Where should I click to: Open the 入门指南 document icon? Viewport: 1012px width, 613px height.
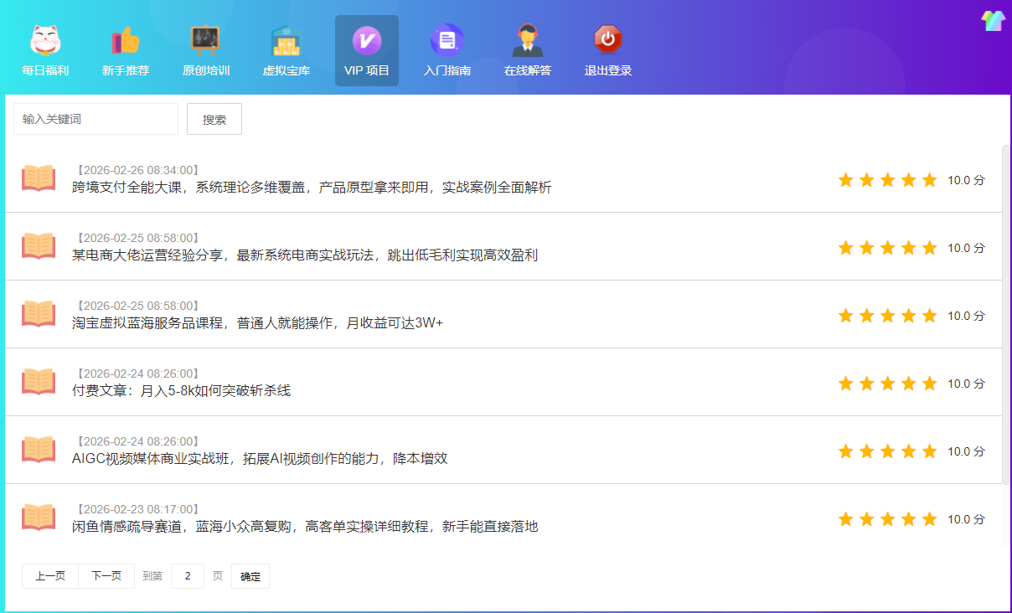(x=447, y=41)
